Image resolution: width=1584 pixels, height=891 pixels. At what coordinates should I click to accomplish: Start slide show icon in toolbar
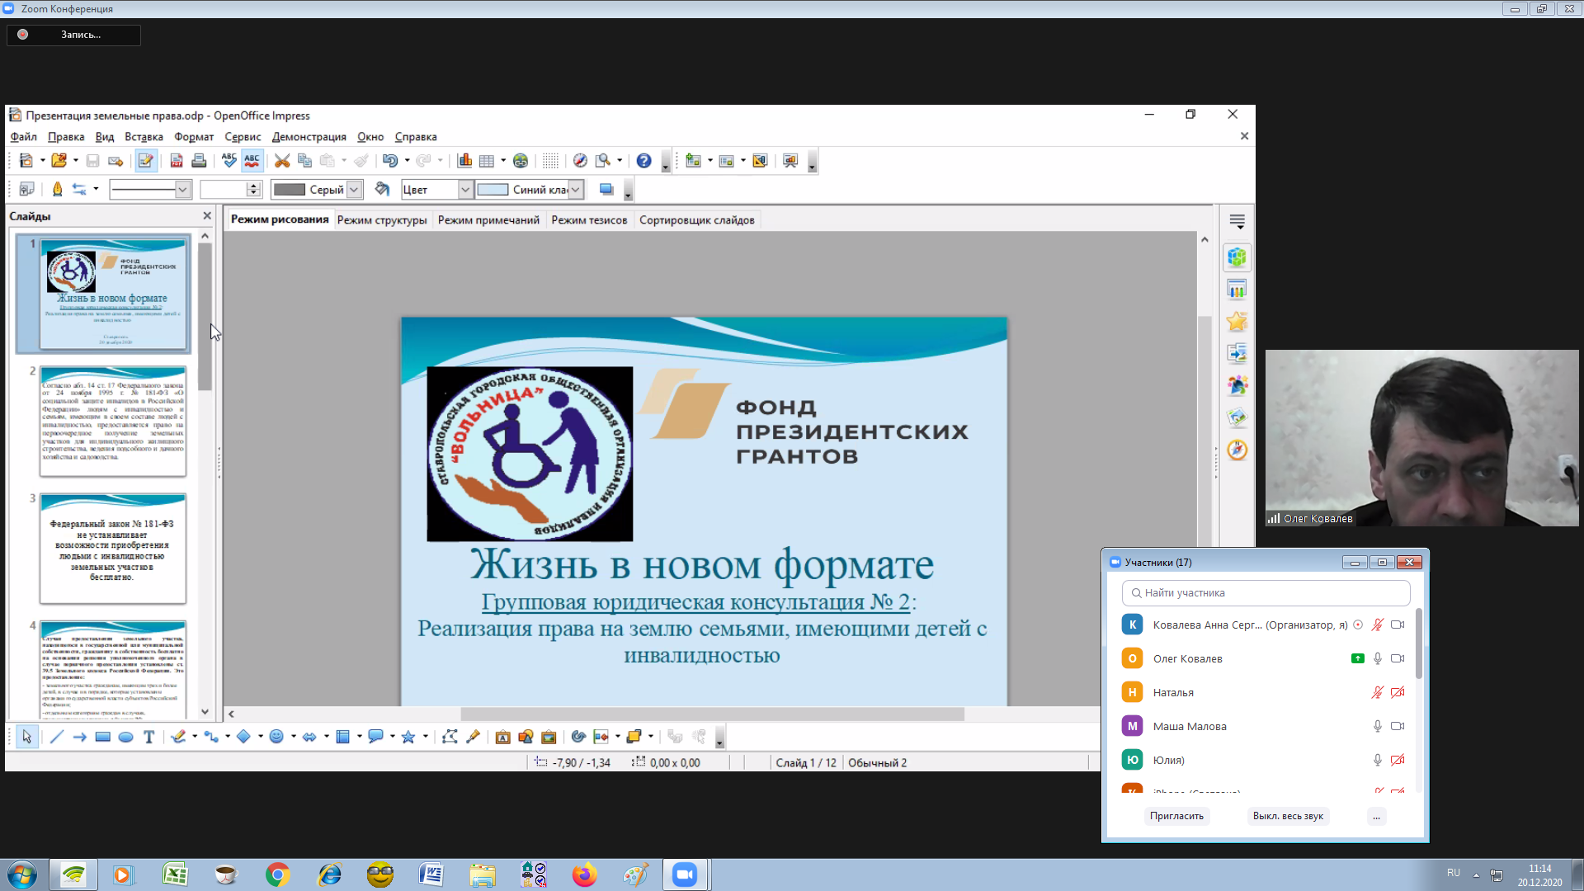790,161
